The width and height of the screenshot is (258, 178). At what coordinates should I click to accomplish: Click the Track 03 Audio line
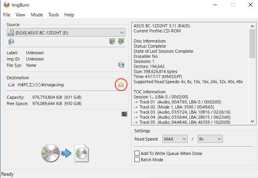182,112
